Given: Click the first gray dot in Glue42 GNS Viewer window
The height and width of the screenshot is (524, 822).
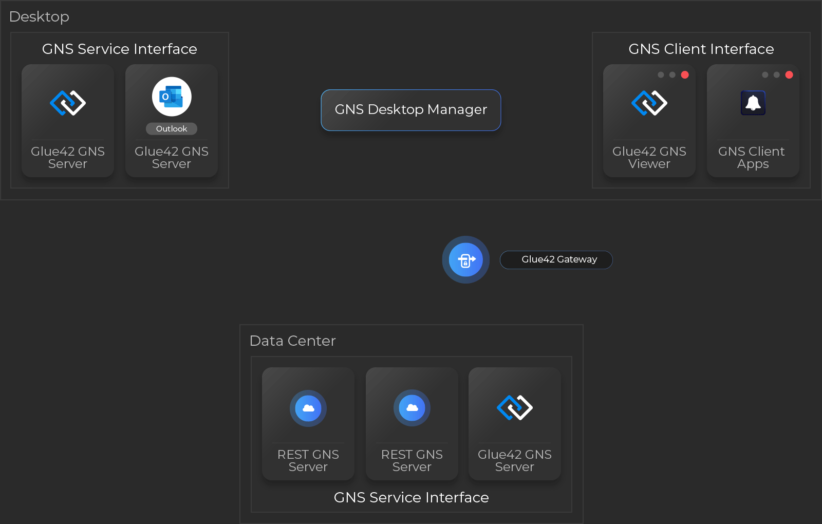Looking at the screenshot, I should click(661, 75).
